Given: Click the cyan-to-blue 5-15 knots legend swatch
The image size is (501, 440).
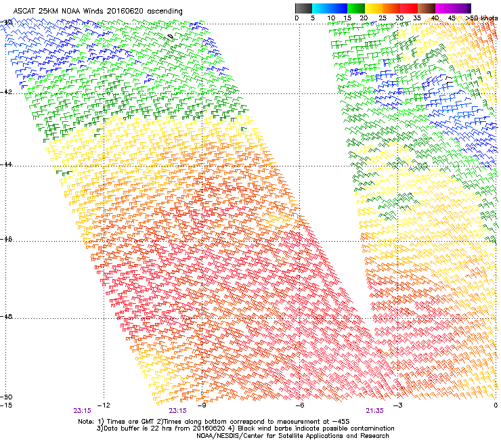Looking at the screenshot, I should 330,8.
